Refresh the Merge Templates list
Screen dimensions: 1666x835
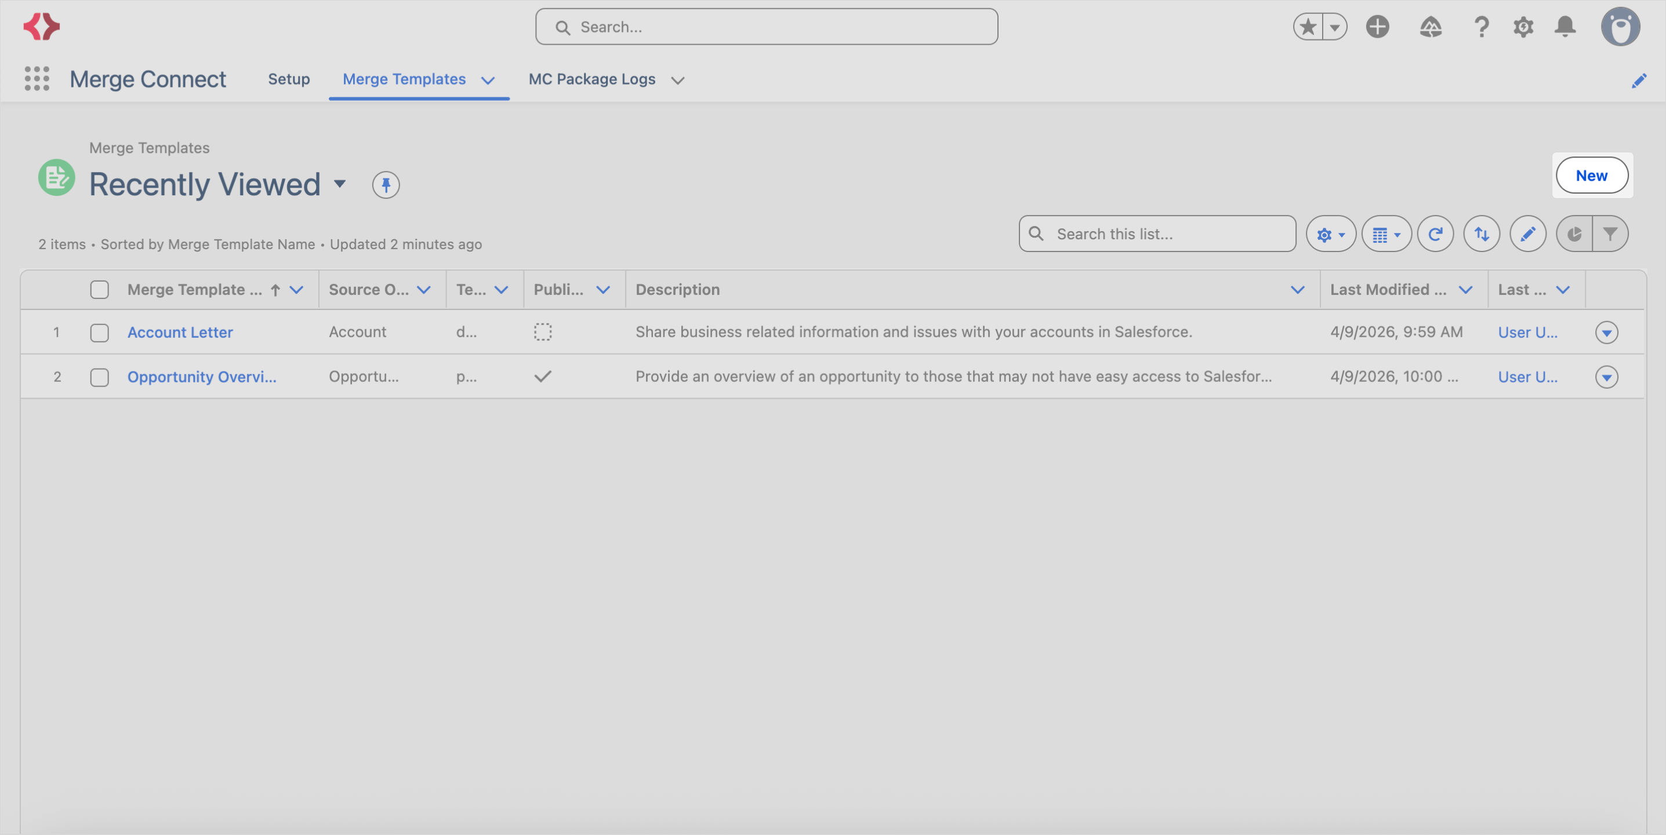(1436, 234)
